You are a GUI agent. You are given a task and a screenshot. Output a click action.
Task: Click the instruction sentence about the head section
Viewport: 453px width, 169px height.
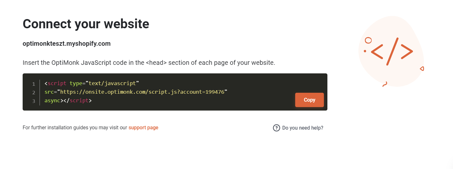(x=149, y=63)
